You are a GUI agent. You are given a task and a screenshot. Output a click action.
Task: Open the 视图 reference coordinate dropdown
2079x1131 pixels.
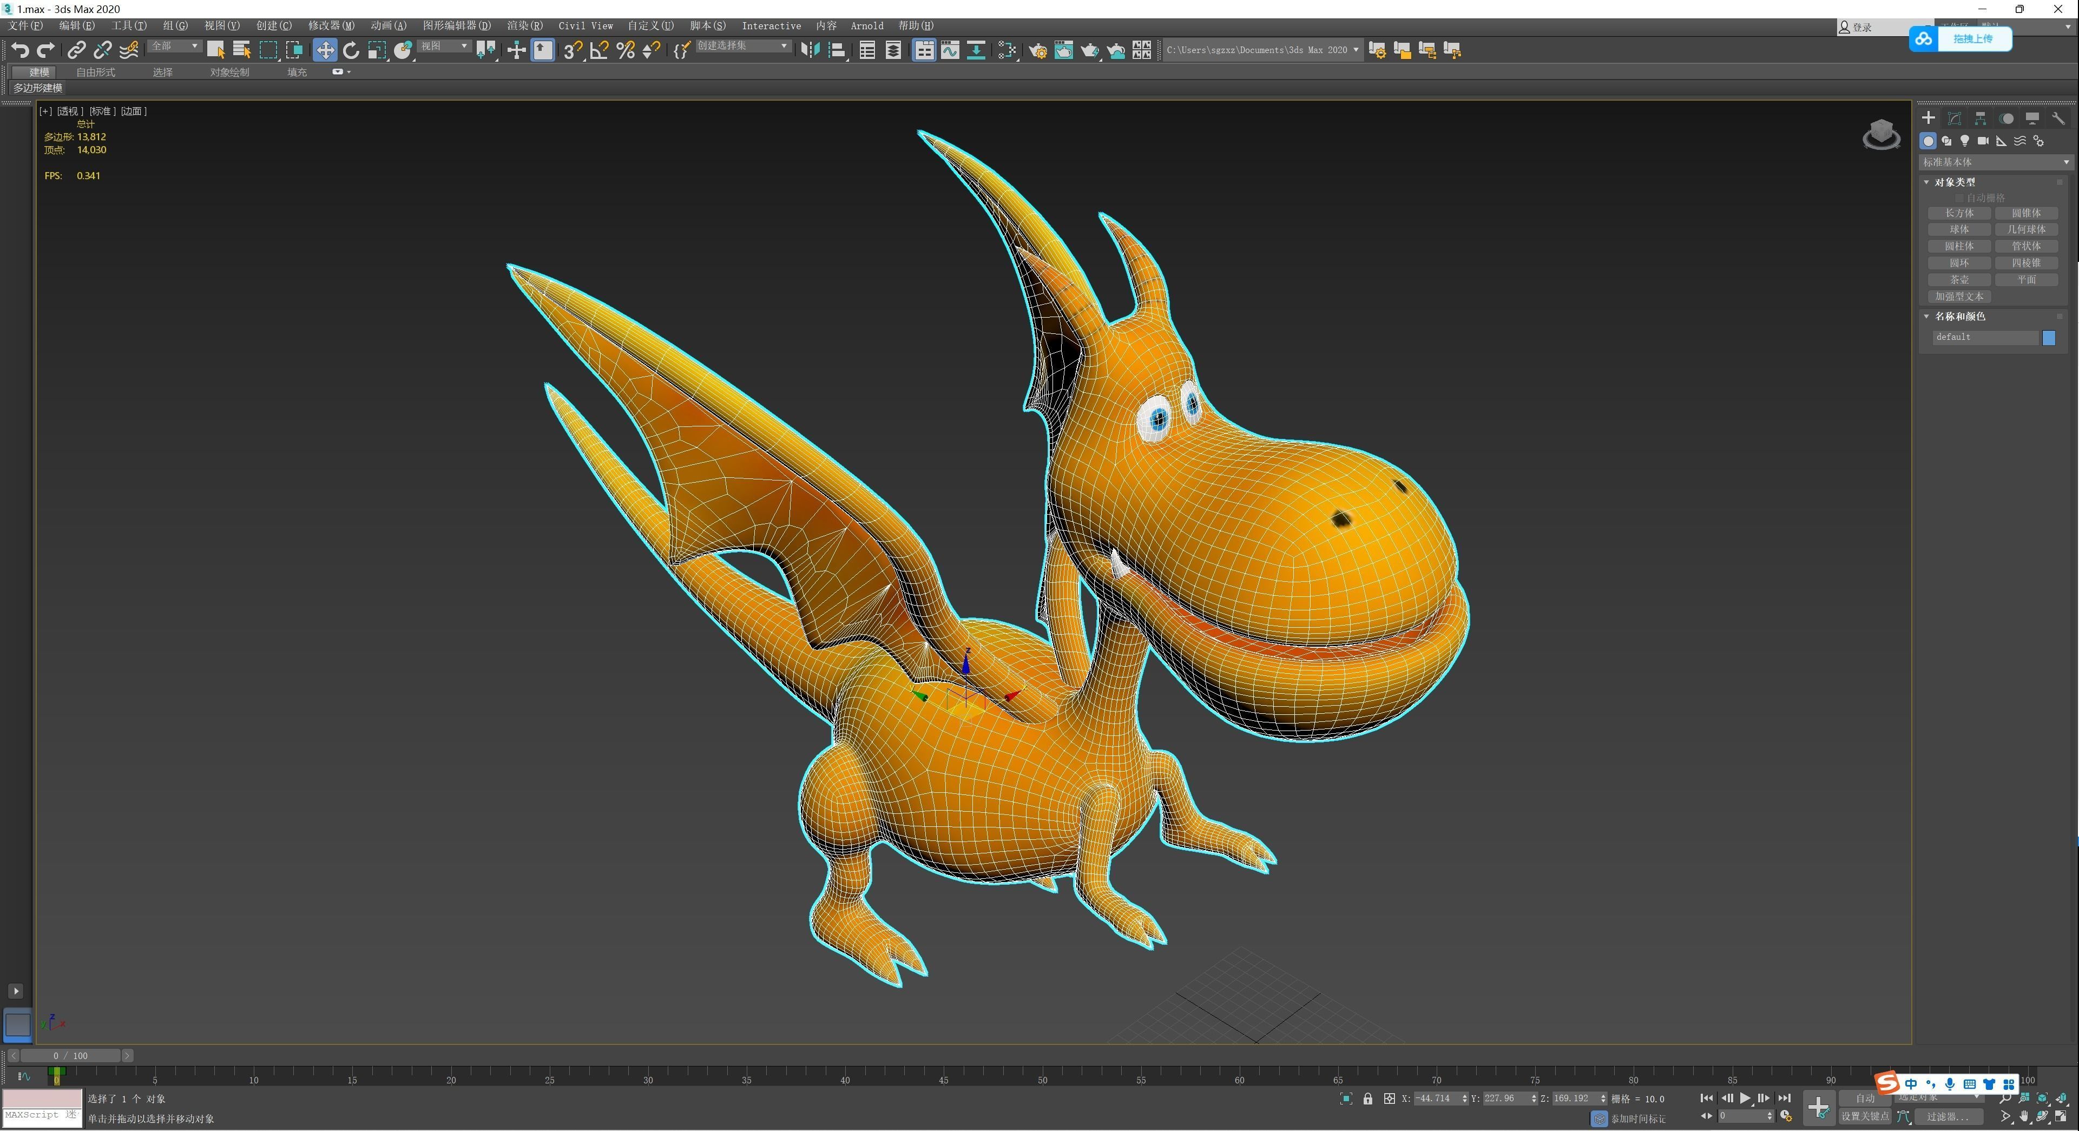(x=444, y=46)
